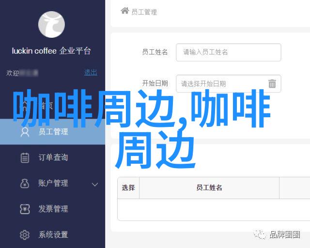This screenshot has width=310, height=248.
Task: Click the 选择 column header
Action: tap(128, 187)
